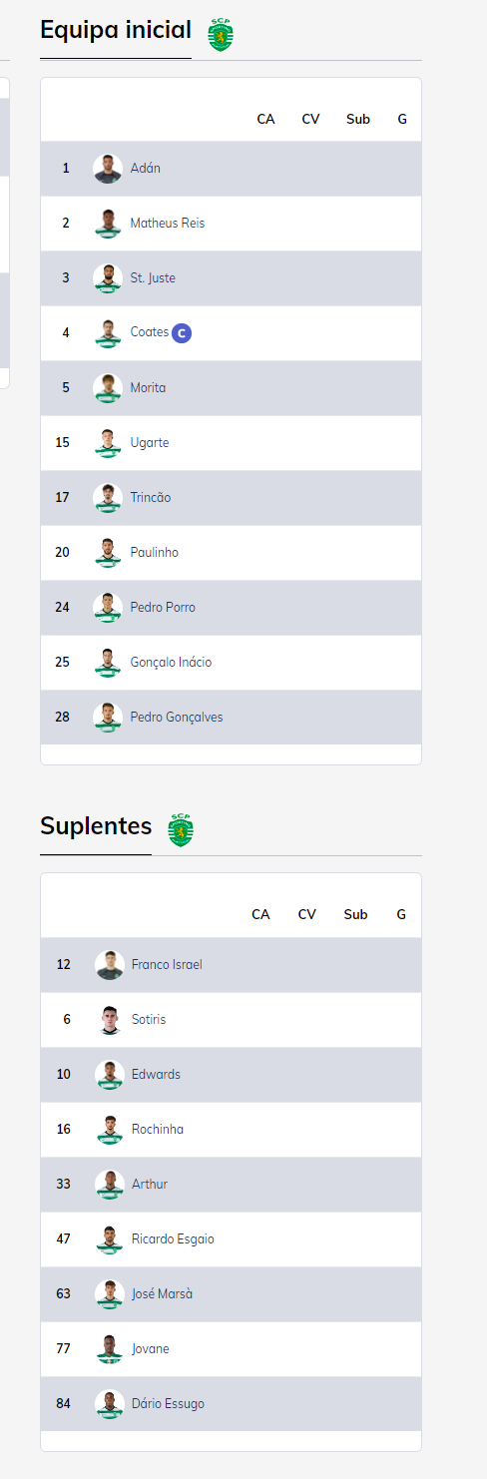Viewport: 487px width, 1479px height.
Task: Open Dário Essugo's profile
Action: 168,1404
